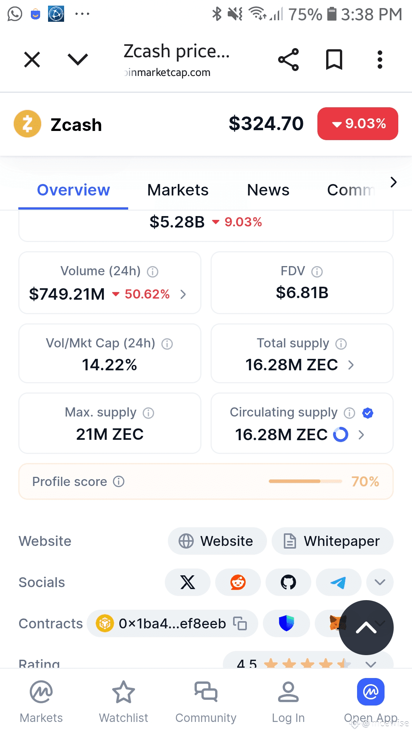Show info for Volume (24h)
Viewport: 412px width, 733px height.
[x=153, y=272]
